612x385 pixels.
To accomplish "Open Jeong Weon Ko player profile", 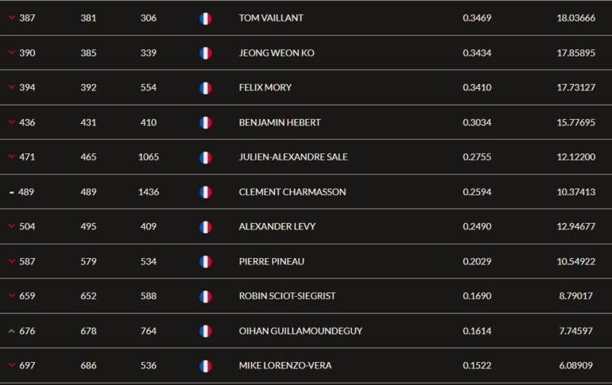I will point(277,53).
